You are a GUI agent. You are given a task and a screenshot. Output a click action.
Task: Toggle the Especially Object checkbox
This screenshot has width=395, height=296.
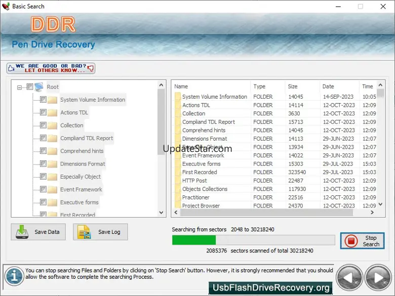pyautogui.click(x=43, y=177)
